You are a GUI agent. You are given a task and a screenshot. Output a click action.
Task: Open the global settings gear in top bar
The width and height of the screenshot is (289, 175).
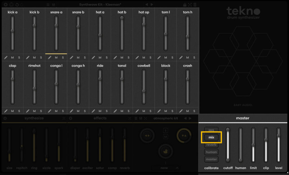5,5
